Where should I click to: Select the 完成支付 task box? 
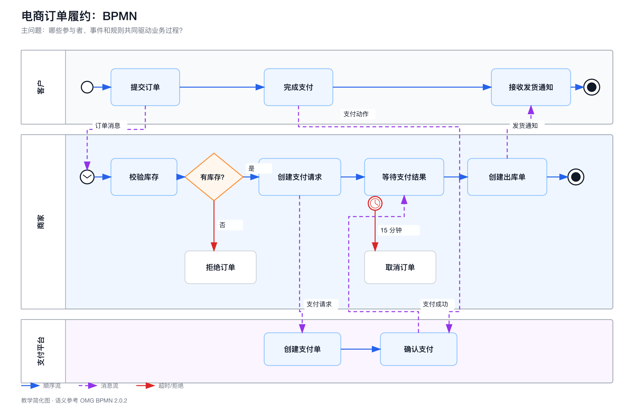[299, 87]
